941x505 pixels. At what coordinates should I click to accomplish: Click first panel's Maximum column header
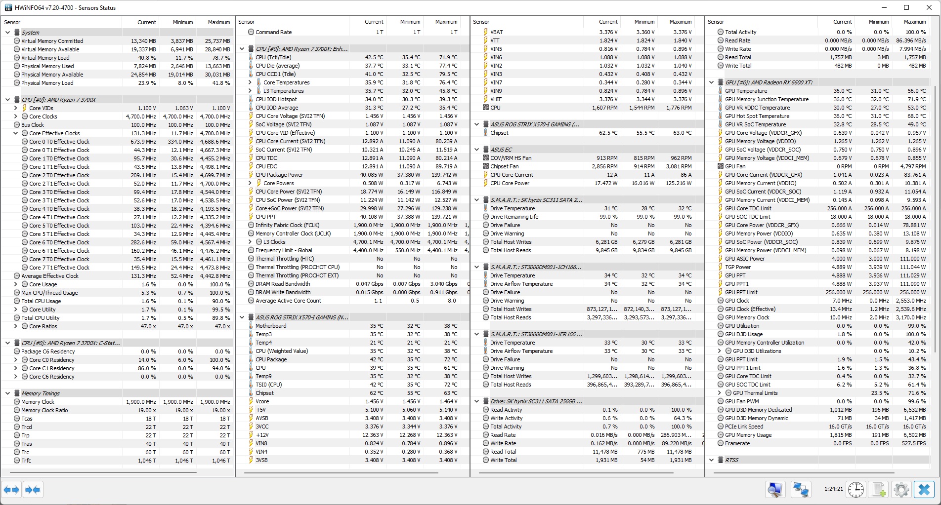point(214,22)
